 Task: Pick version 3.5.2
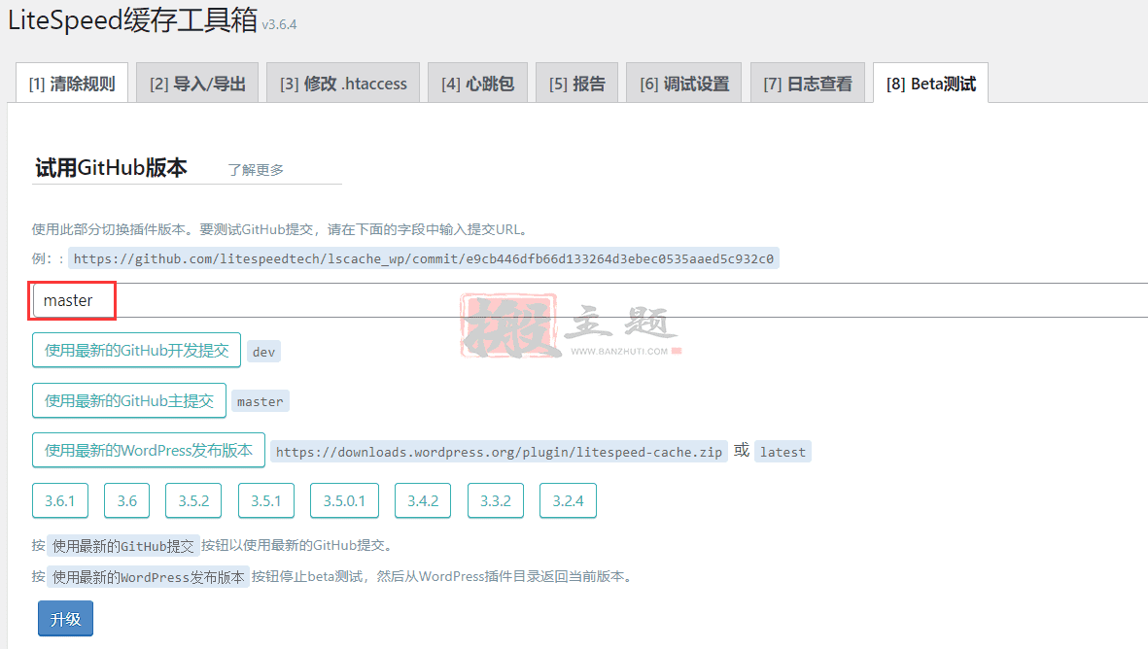tap(193, 500)
